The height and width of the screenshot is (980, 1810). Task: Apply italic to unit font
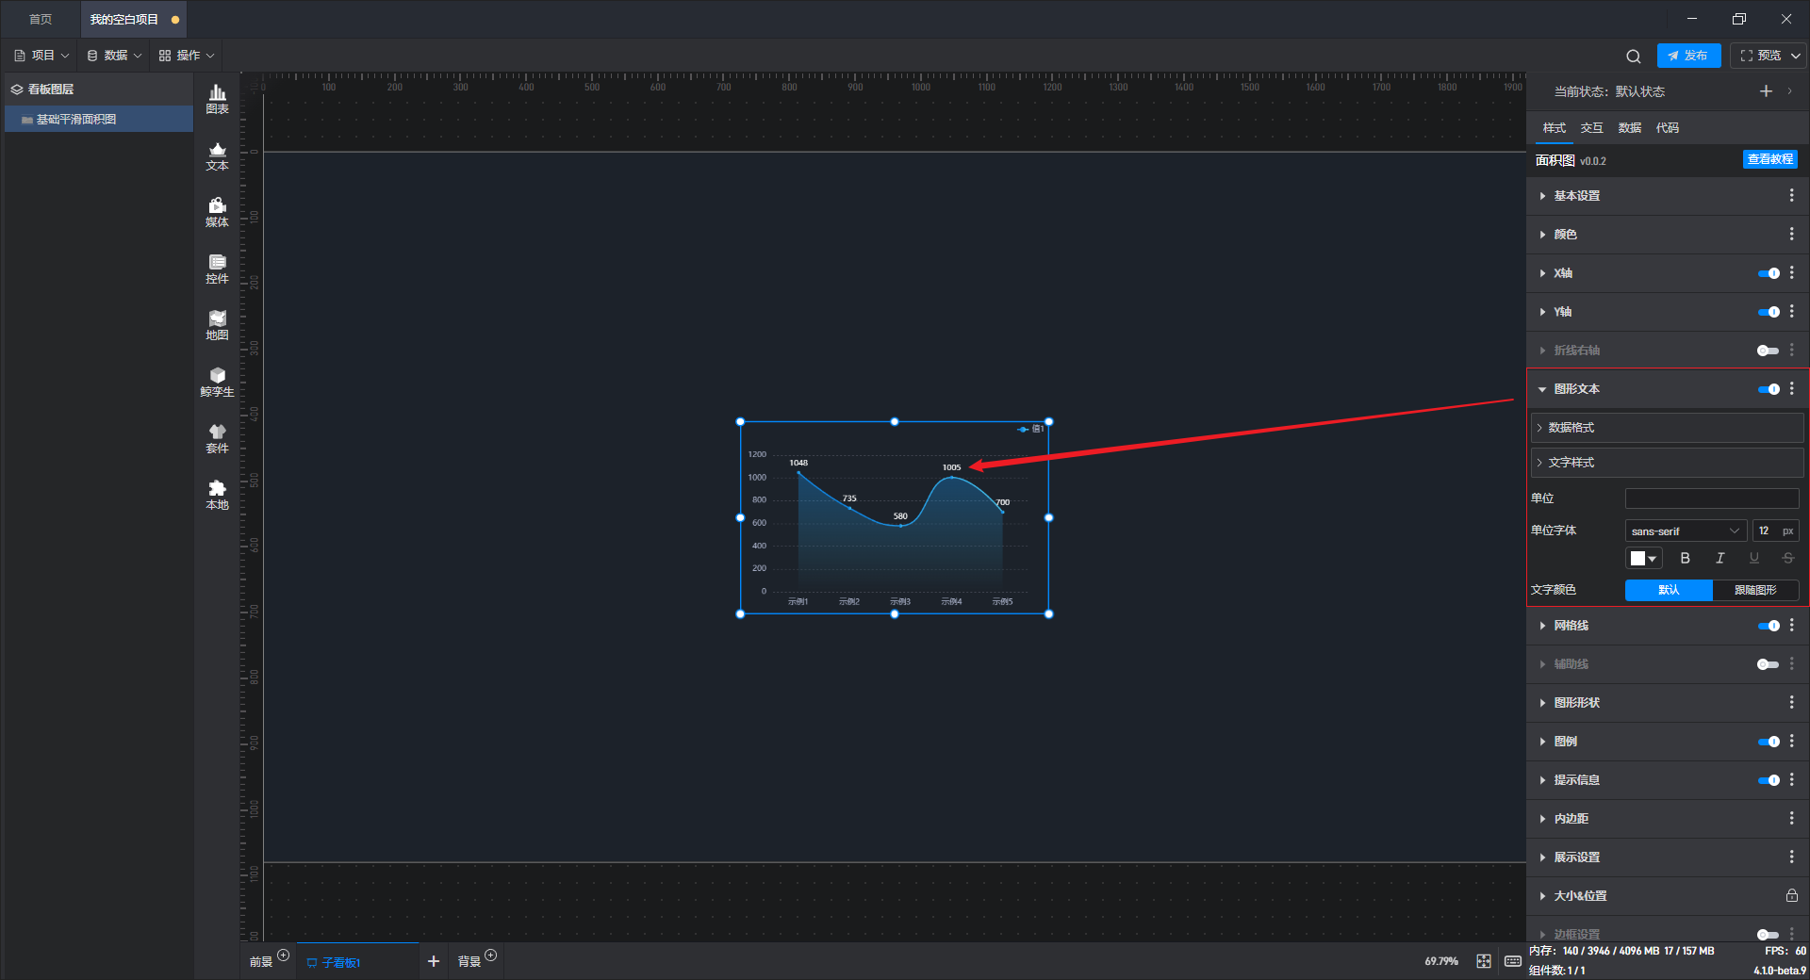point(1719,558)
